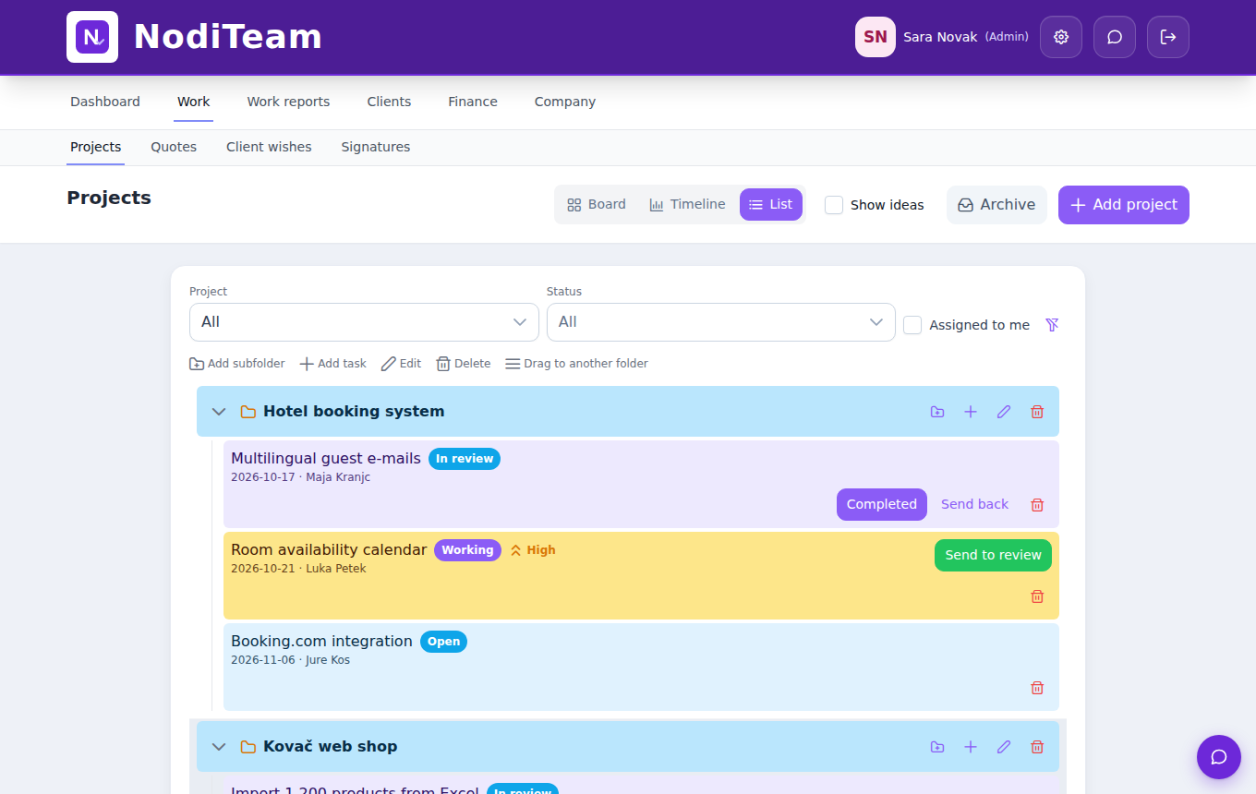
Task: Open the Work reports menu
Action: click(288, 102)
